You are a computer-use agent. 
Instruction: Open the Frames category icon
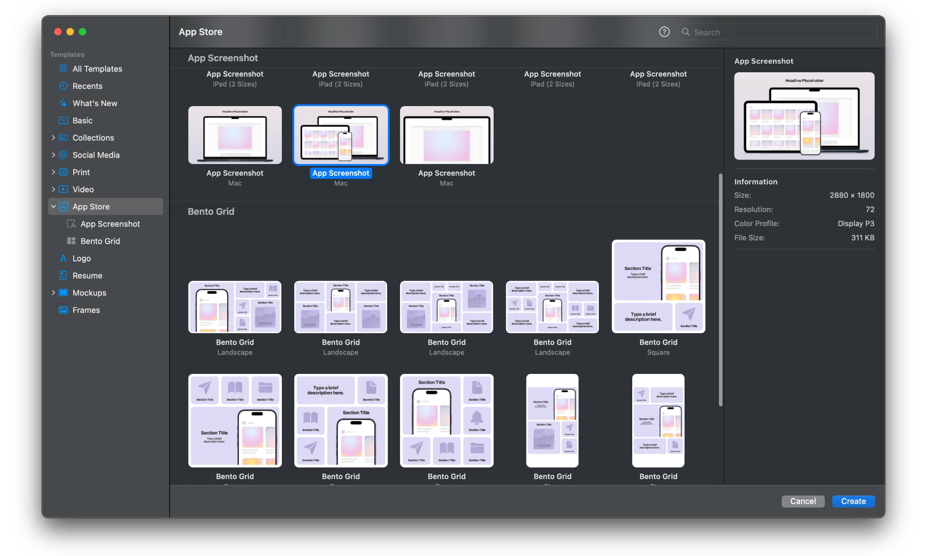(63, 310)
